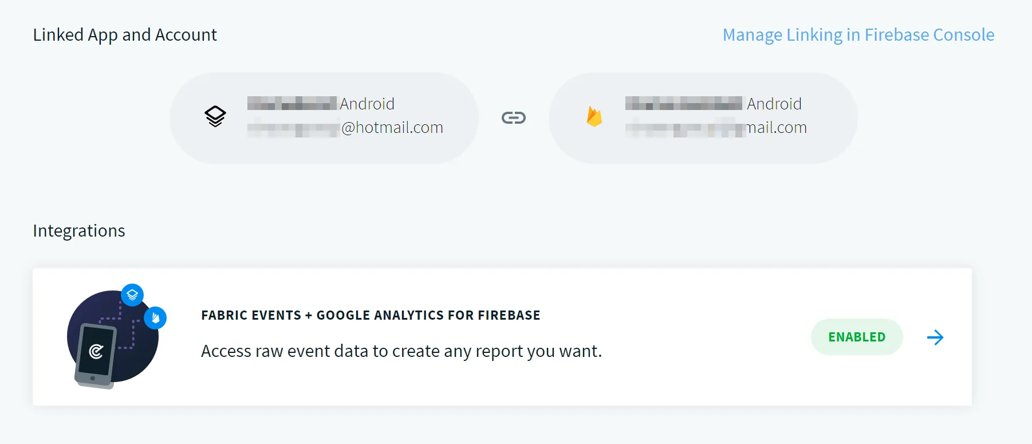Click the blue arrow on integration card
This screenshot has width=1032, height=444.
(935, 337)
